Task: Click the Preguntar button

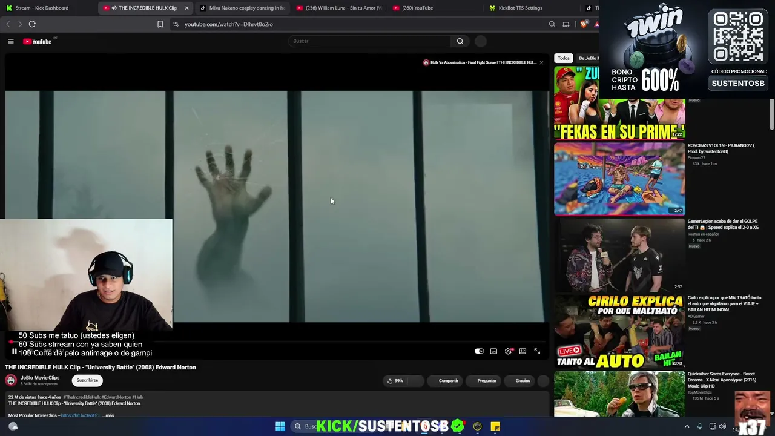Action: pyautogui.click(x=483, y=381)
